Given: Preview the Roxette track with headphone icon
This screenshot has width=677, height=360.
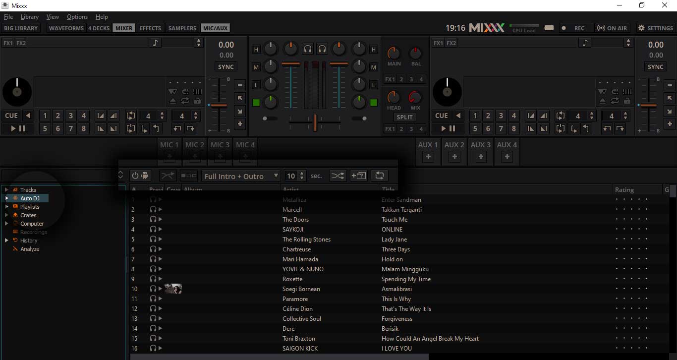Looking at the screenshot, I should (153, 279).
